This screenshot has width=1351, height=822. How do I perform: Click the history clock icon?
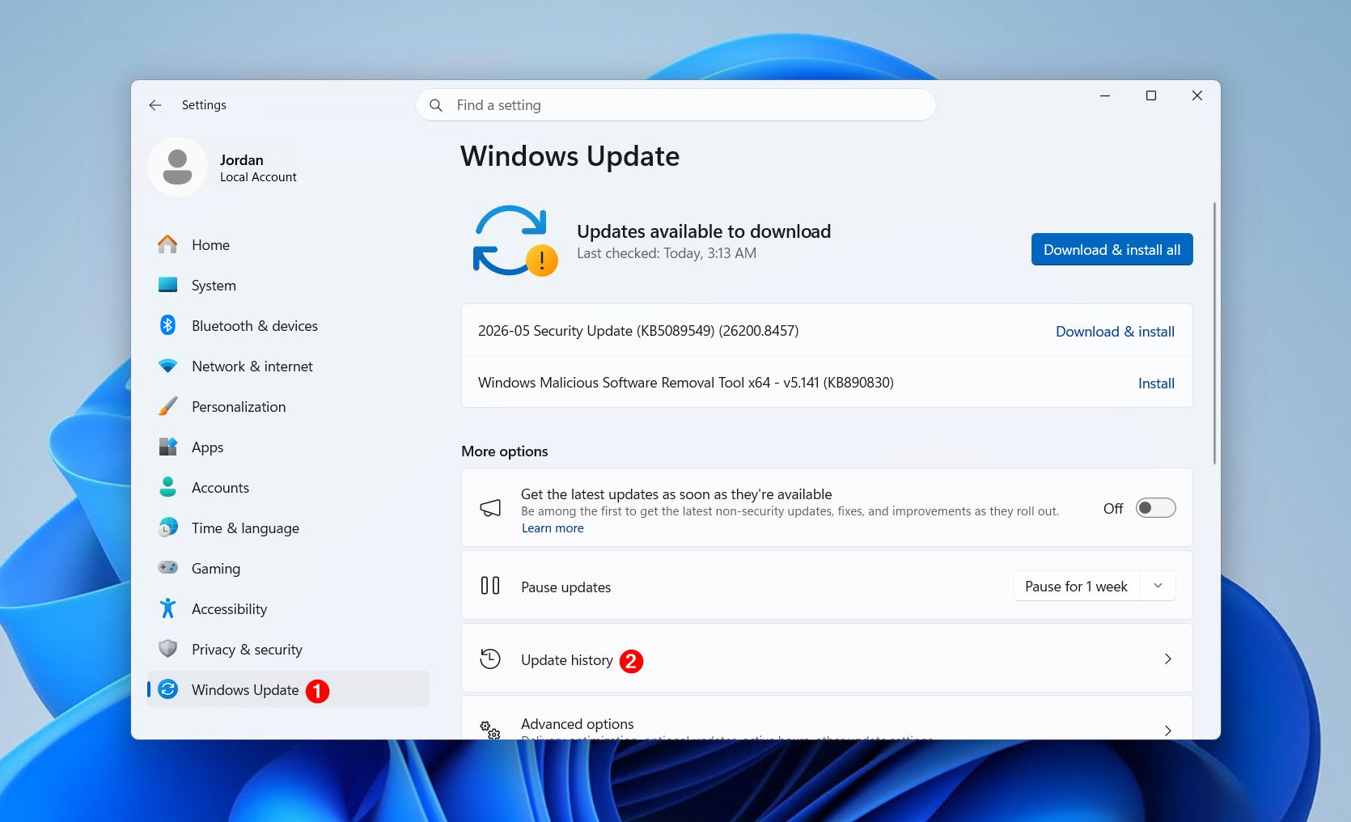tap(490, 659)
